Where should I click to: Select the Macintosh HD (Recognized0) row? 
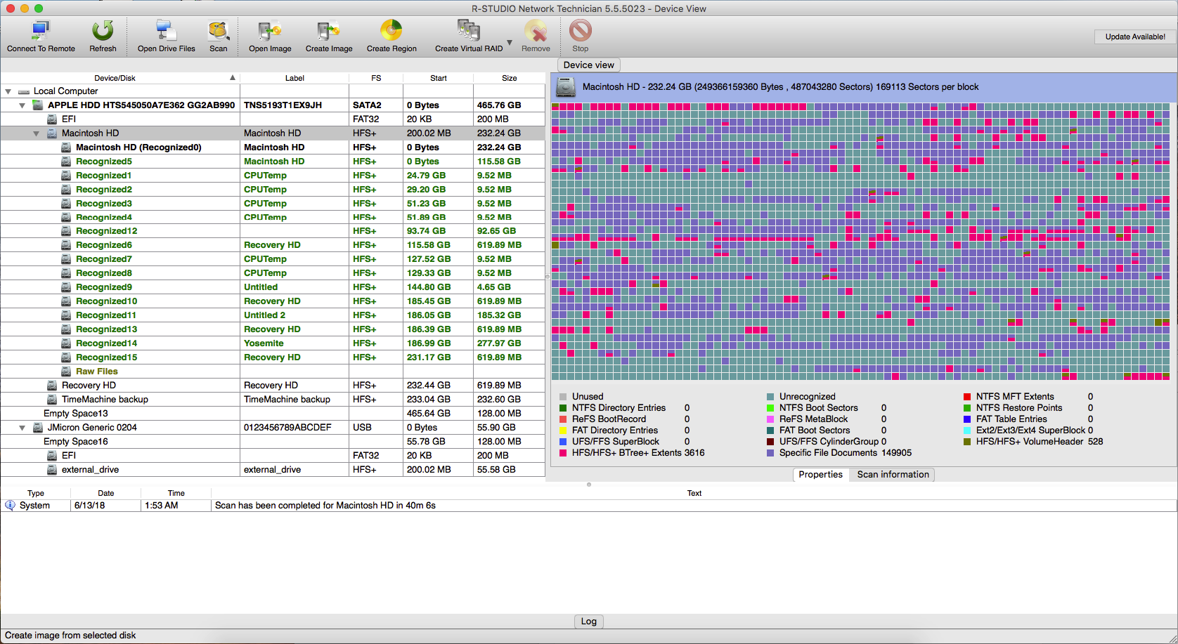point(273,147)
